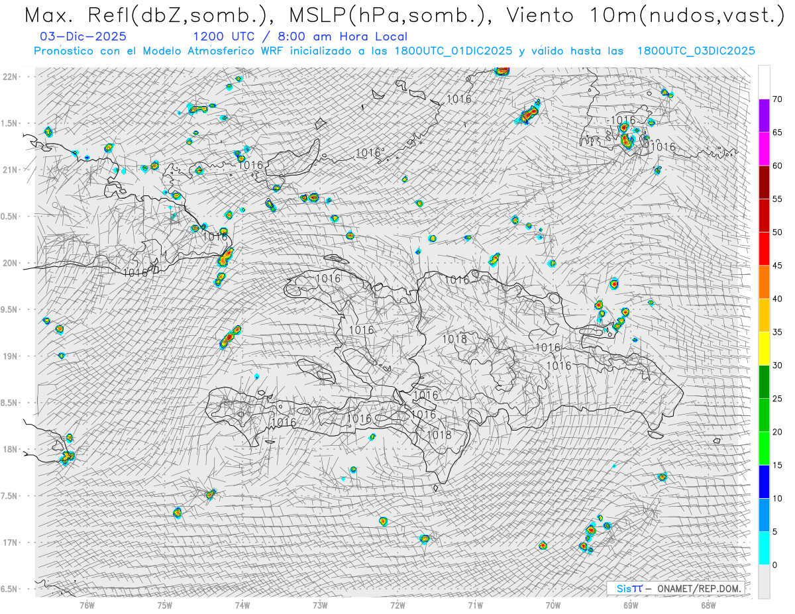Click the date label '03-Dic-2025'
Viewport: 795px width, 614px height.
click(83, 36)
